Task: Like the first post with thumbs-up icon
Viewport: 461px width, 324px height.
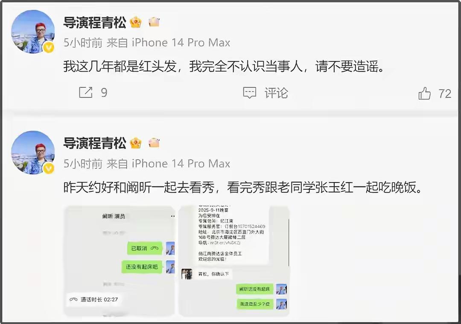Action: (x=425, y=93)
